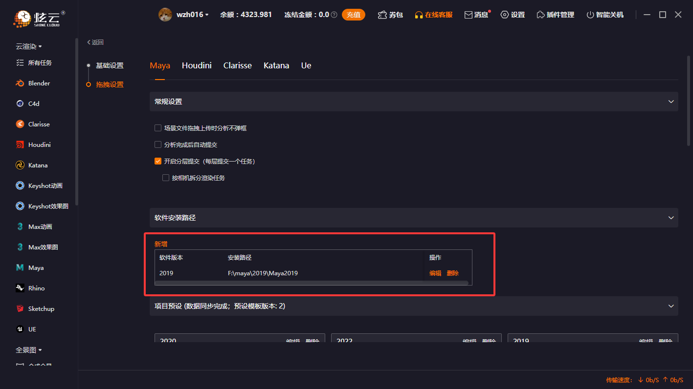The width and height of the screenshot is (693, 389).
Task: Toggle 场景文件拖拽上传时分析不弹框 checkbox
Action: [158, 128]
